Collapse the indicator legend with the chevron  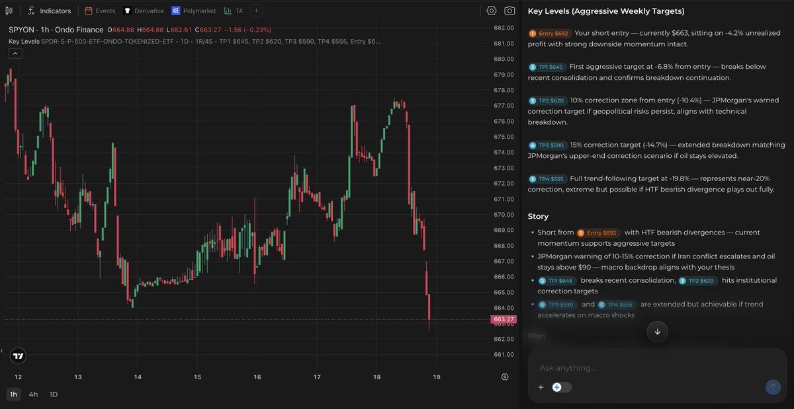point(15,54)
